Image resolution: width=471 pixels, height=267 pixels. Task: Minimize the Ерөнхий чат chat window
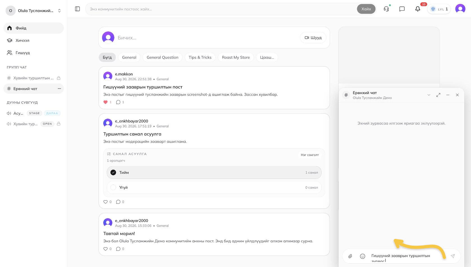coord(448,95)
